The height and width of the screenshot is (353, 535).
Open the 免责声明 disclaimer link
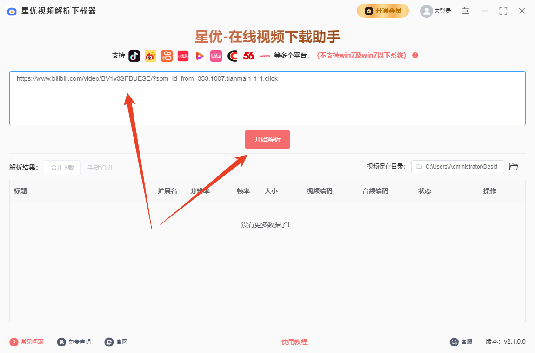coord(74,342)
